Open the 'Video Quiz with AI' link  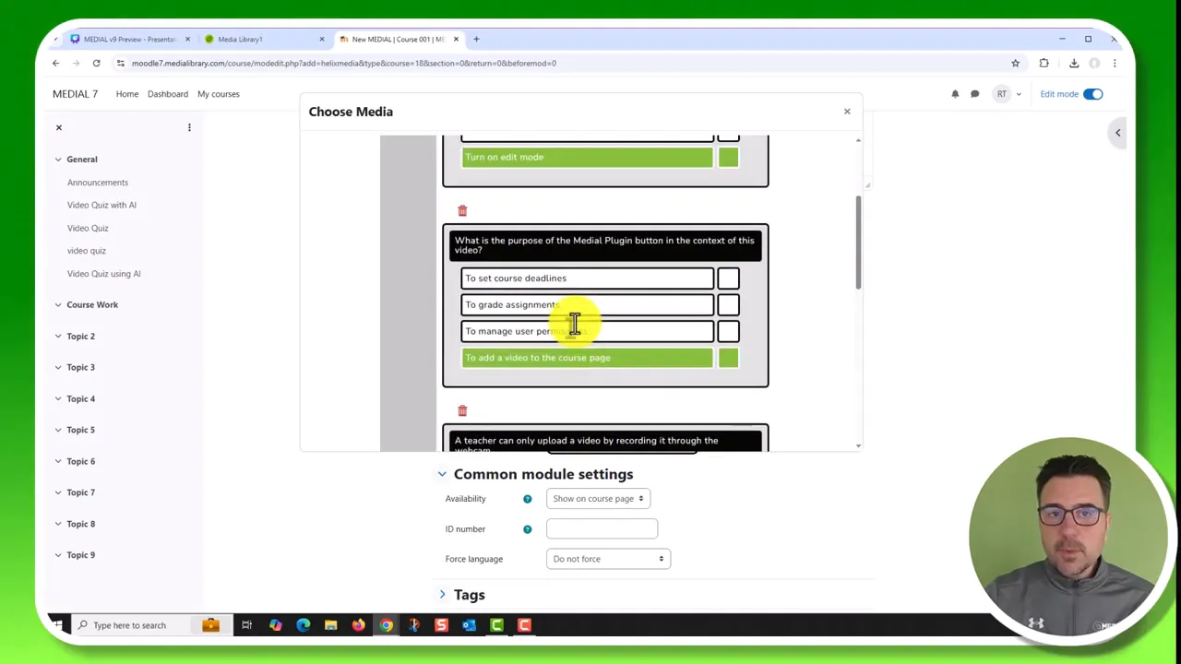[101, 205]
